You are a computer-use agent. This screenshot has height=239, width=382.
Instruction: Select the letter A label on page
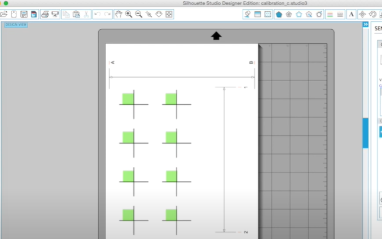[x=112, y=63]
